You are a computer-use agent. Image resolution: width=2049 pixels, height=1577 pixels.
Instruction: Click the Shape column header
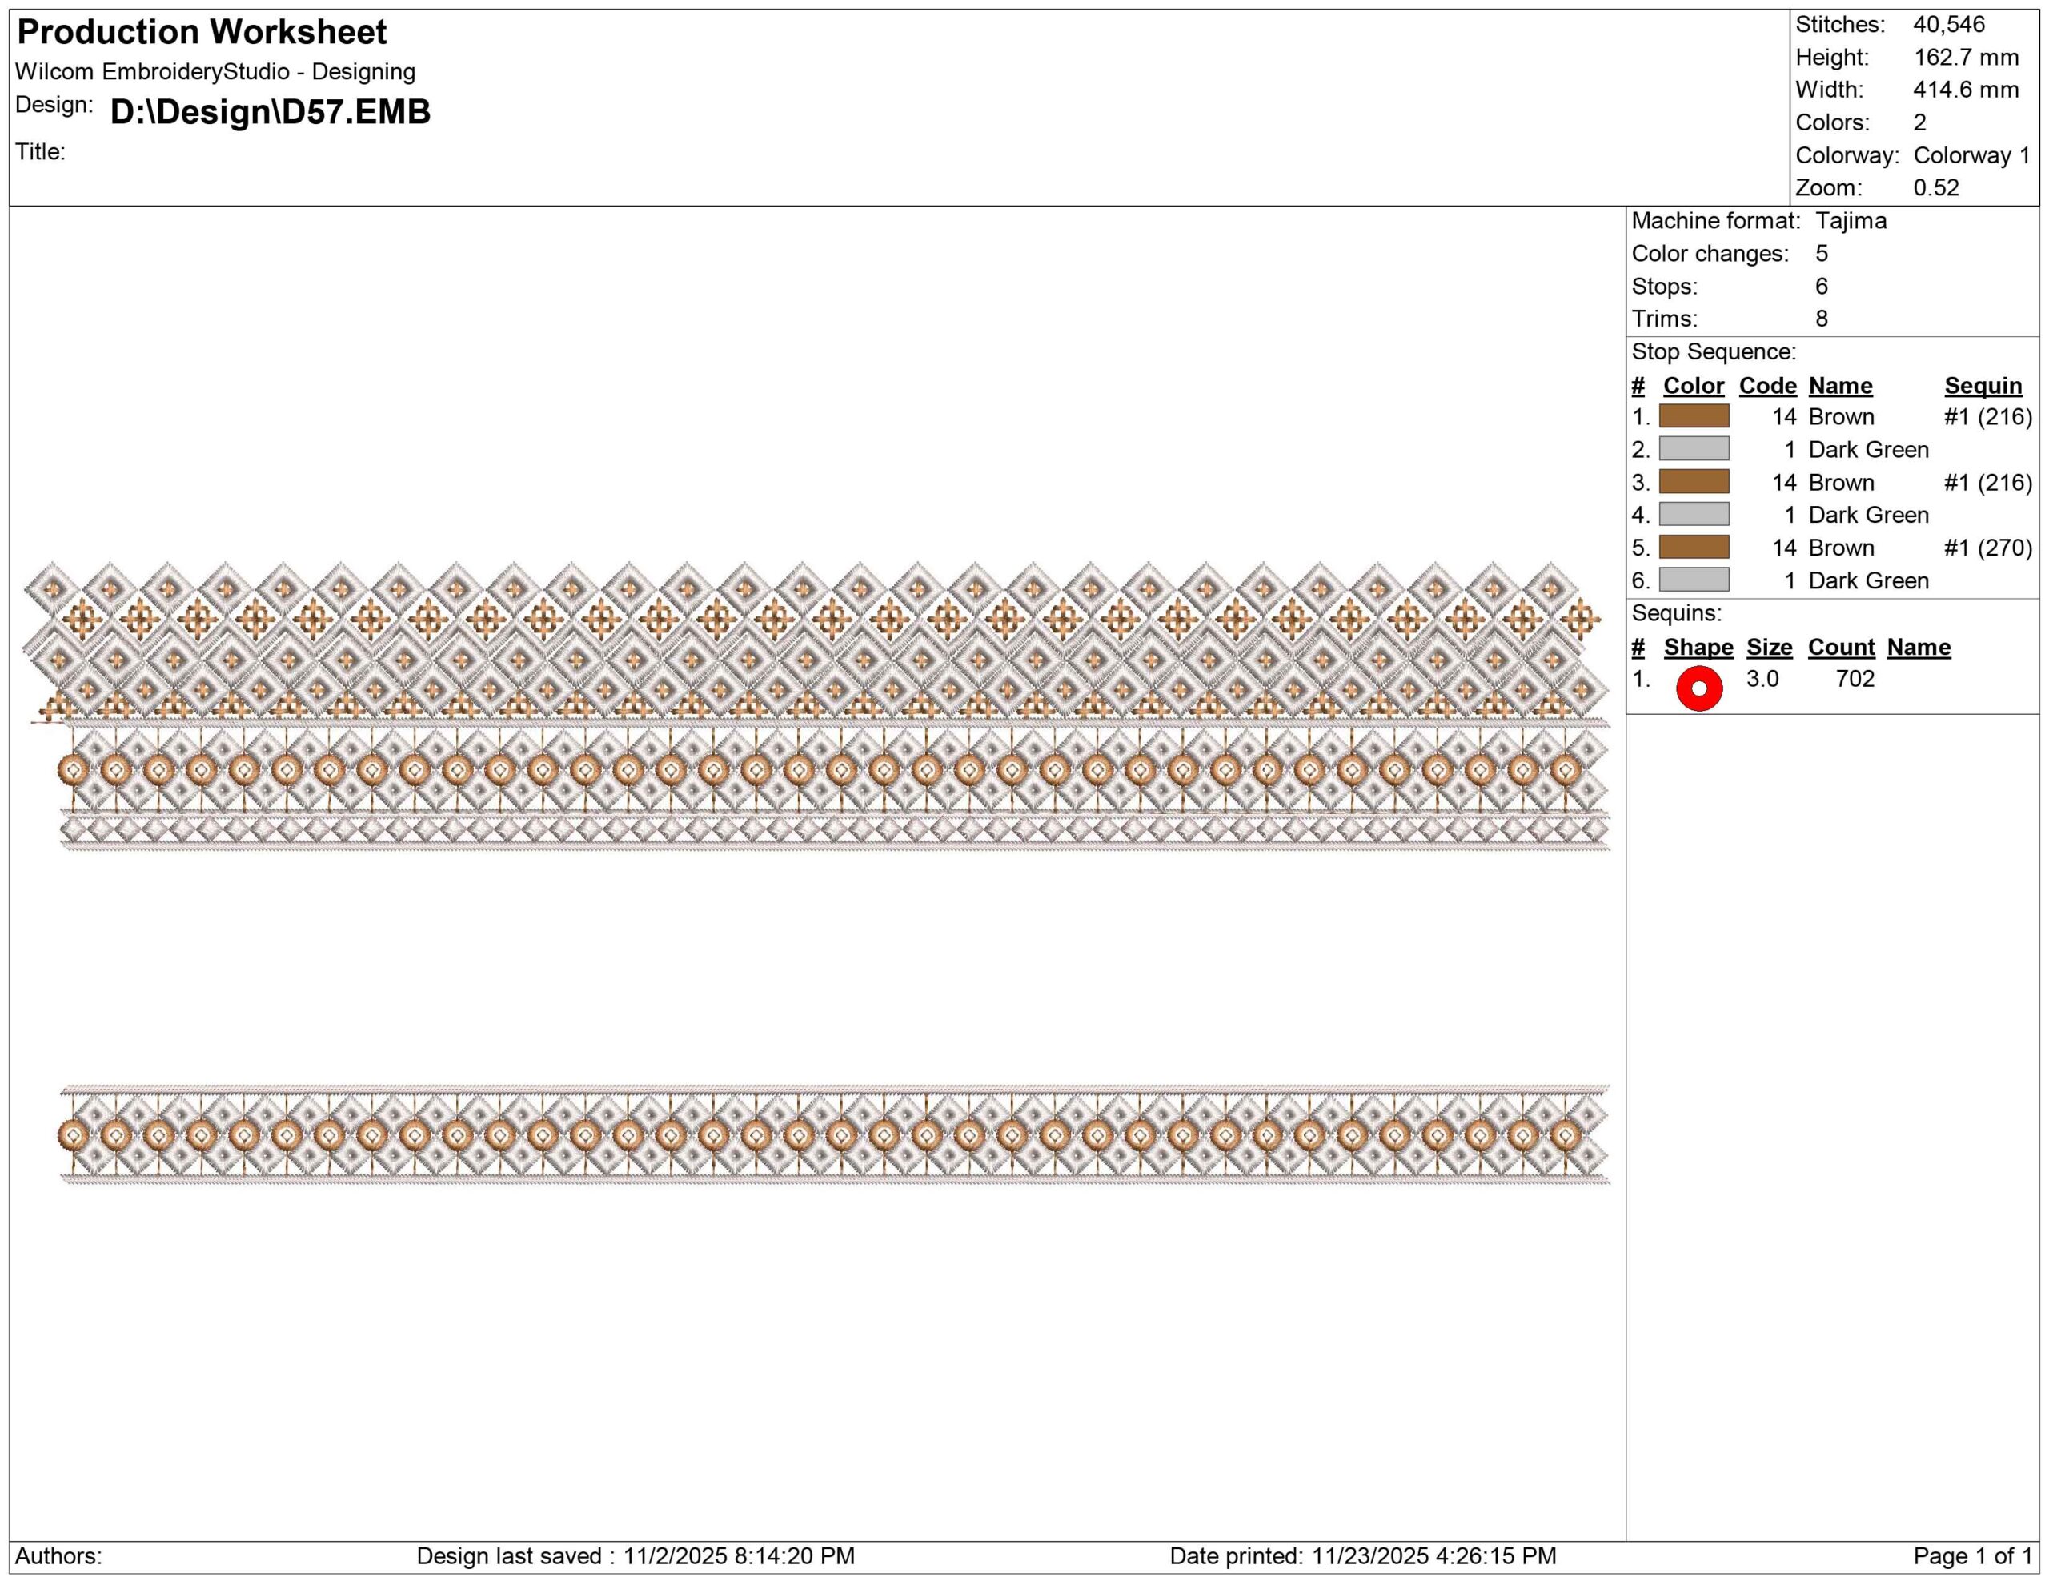(x=1698, y=648)
